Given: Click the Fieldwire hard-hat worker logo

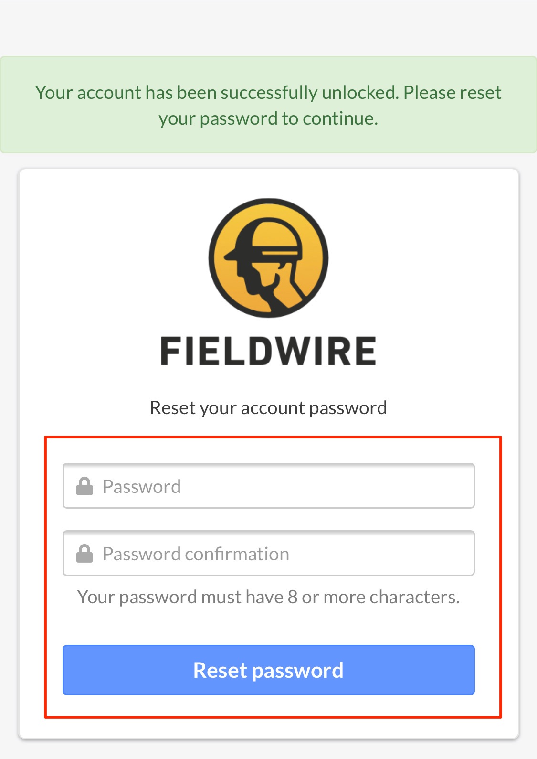Looking at the screenshot, I should (268, 258).
